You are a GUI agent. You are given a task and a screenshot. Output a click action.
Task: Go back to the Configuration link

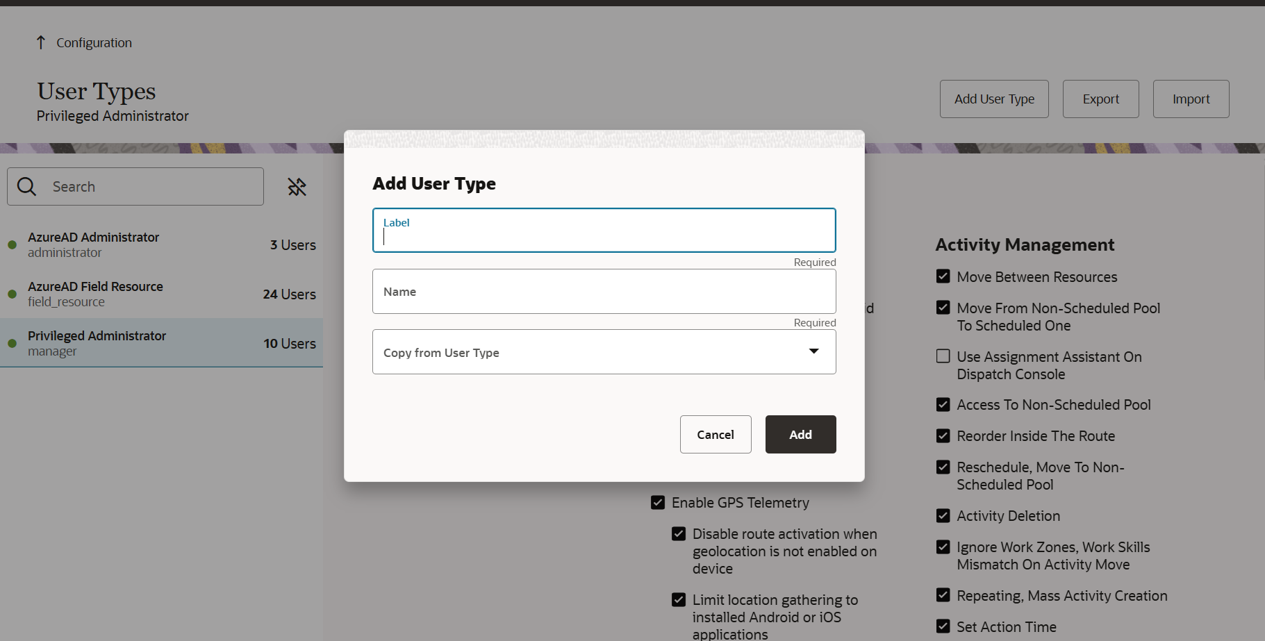(x=94, y=42)
